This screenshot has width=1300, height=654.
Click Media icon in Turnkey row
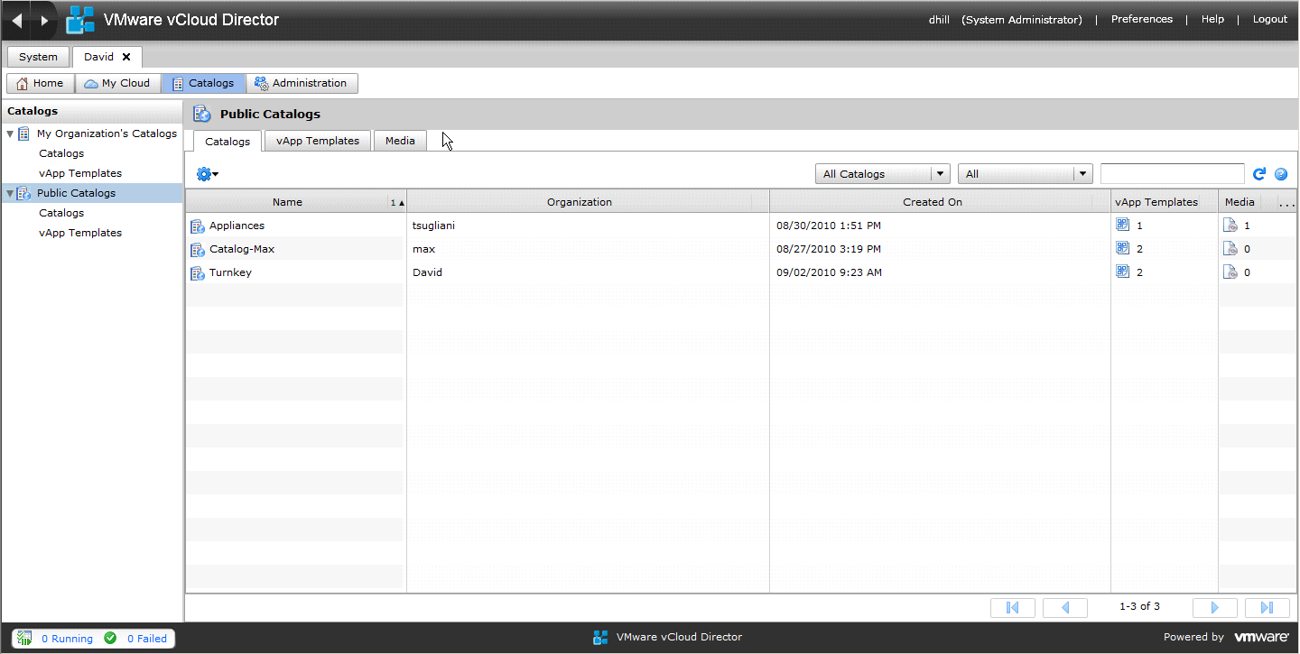coord(1230,272)
